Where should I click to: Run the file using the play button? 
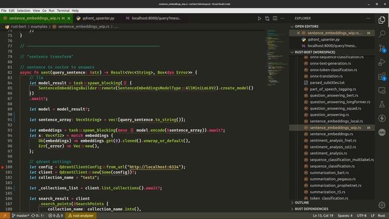pyautogui.click(x=260, y=18)
